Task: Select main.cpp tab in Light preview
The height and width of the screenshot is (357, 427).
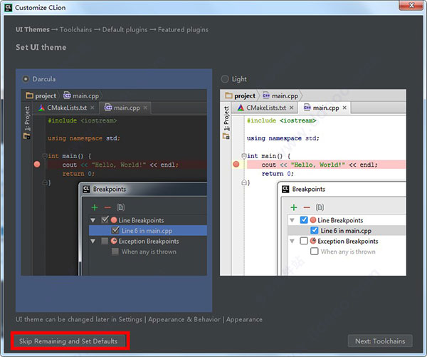Action: pos(326,108)
